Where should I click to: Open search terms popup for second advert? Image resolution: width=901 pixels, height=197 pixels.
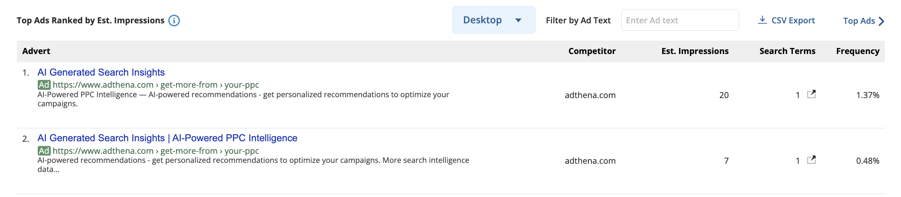point(811,160)
